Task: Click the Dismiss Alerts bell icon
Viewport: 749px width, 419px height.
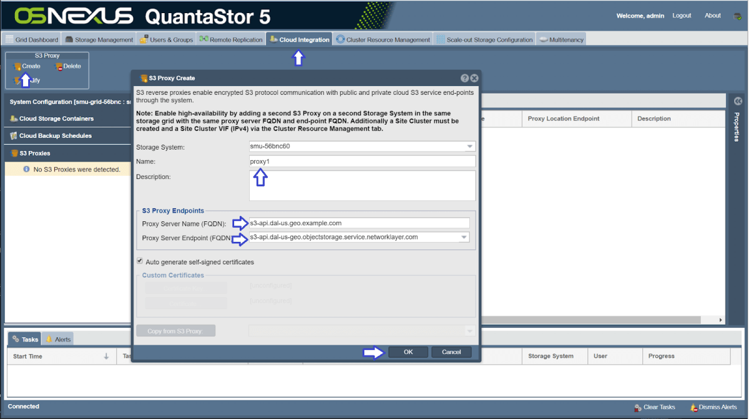Action: coord(695,407)
